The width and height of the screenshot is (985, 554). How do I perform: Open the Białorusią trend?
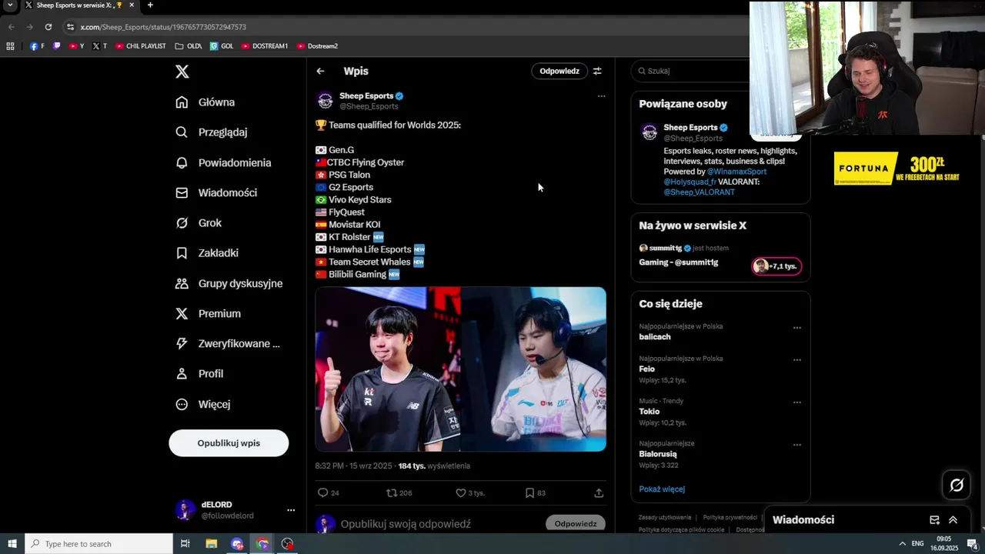pyautogui.click(x=658, y=454)
